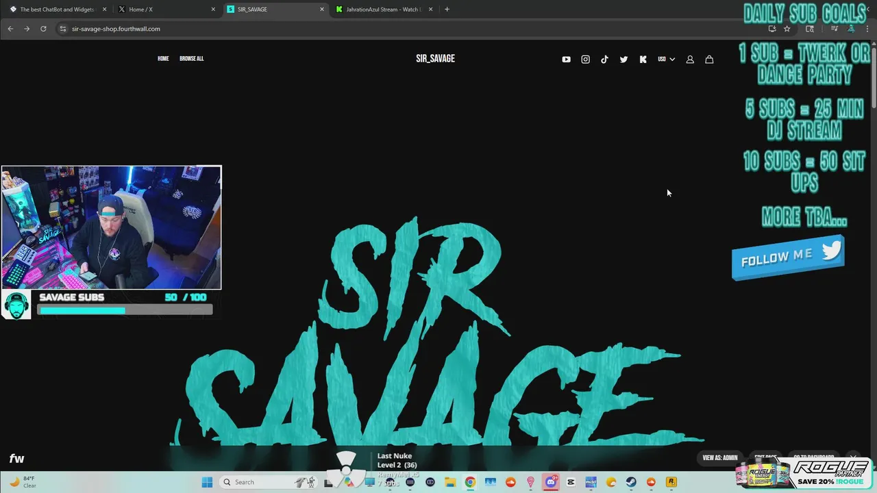
Task: Install app icon in address bar
Action: [x=772, y=29]
